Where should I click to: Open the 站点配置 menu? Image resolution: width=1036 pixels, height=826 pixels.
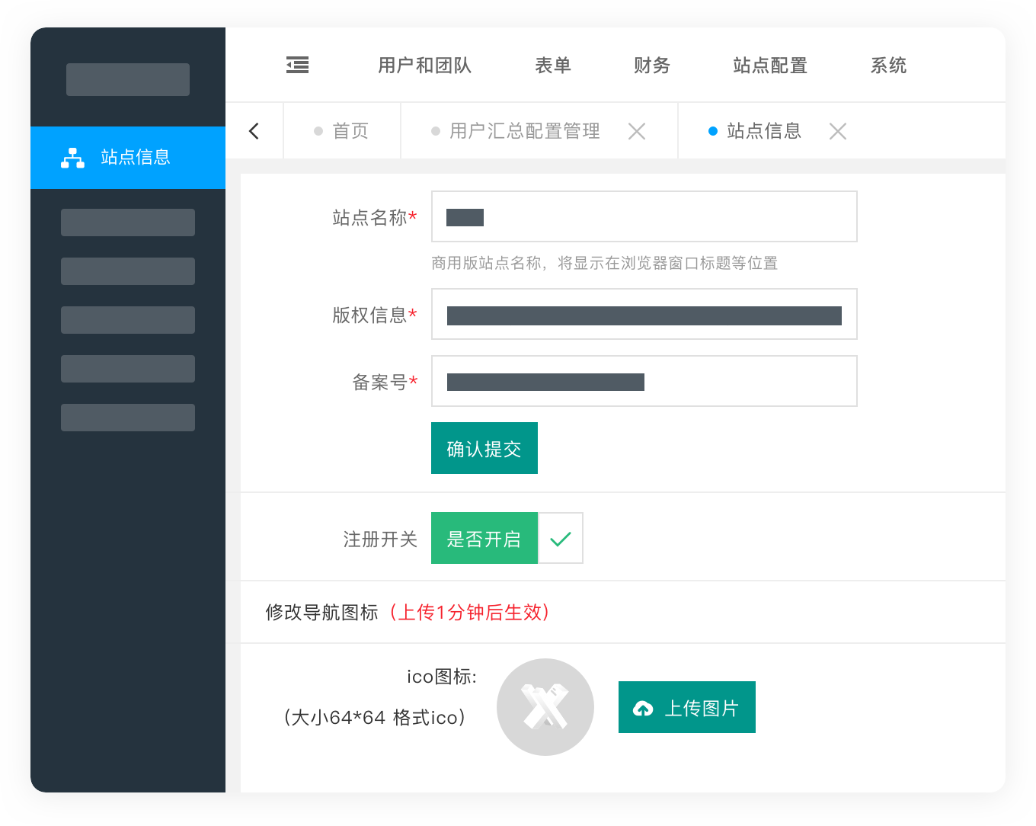click(770, 66)
